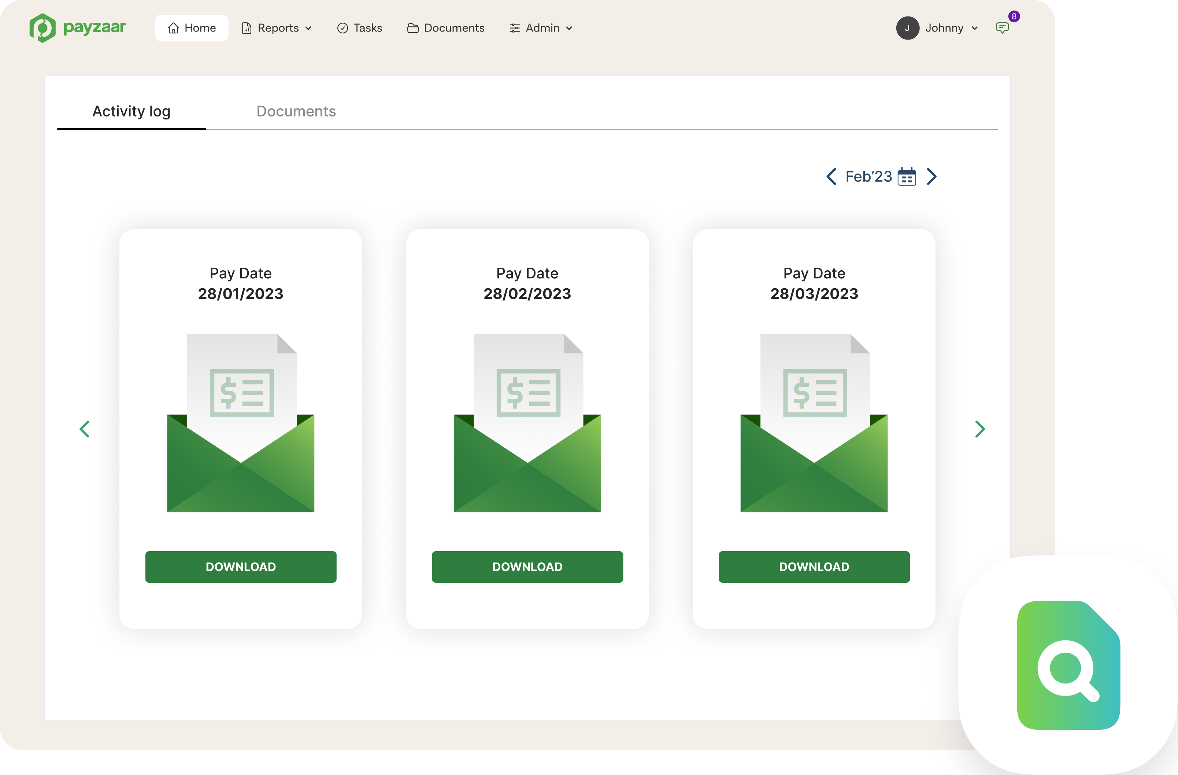Click the Admin sliders icon
1178x775 pixels.
click(515, 28)
